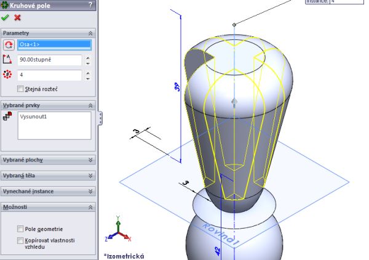Enable Stejná rozteč equal spacing checkbox
369x260 pixels.
point(21,89)
